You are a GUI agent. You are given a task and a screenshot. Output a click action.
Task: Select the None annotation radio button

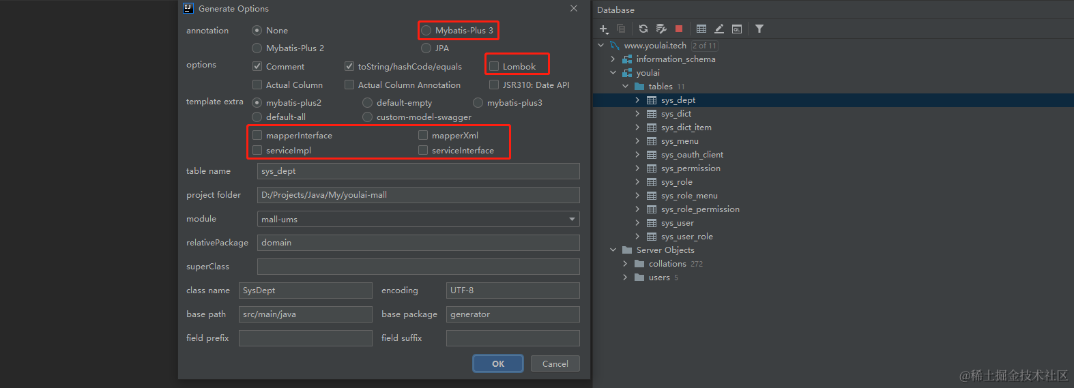[x=257, y=31]
